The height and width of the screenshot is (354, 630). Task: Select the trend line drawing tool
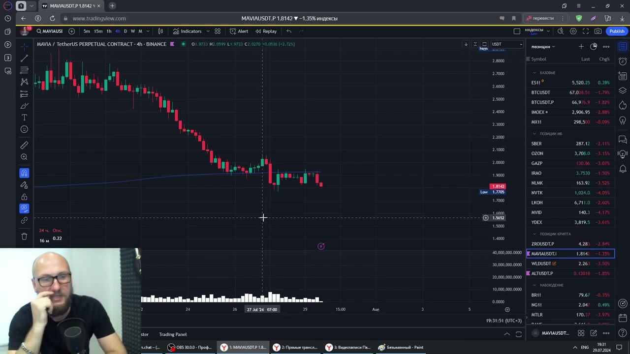(x=24, y=58)
